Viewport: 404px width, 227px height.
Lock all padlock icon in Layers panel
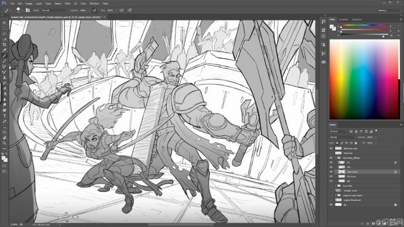[x=356, y=143]
